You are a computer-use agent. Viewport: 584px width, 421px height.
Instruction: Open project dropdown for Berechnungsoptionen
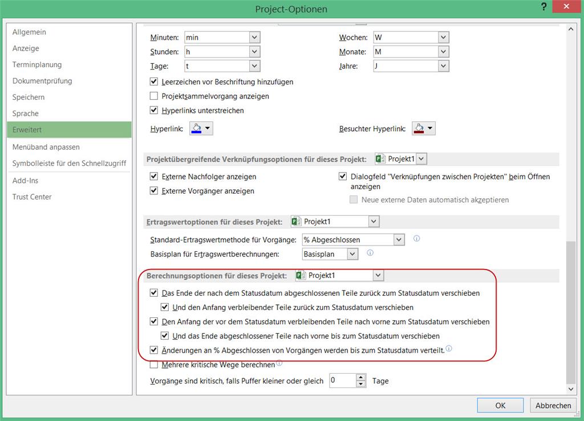[x=378, y=275]
